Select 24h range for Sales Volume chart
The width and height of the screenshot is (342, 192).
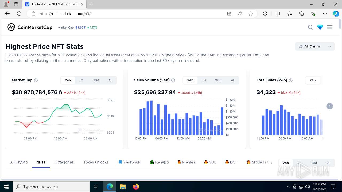coord(190,80)
